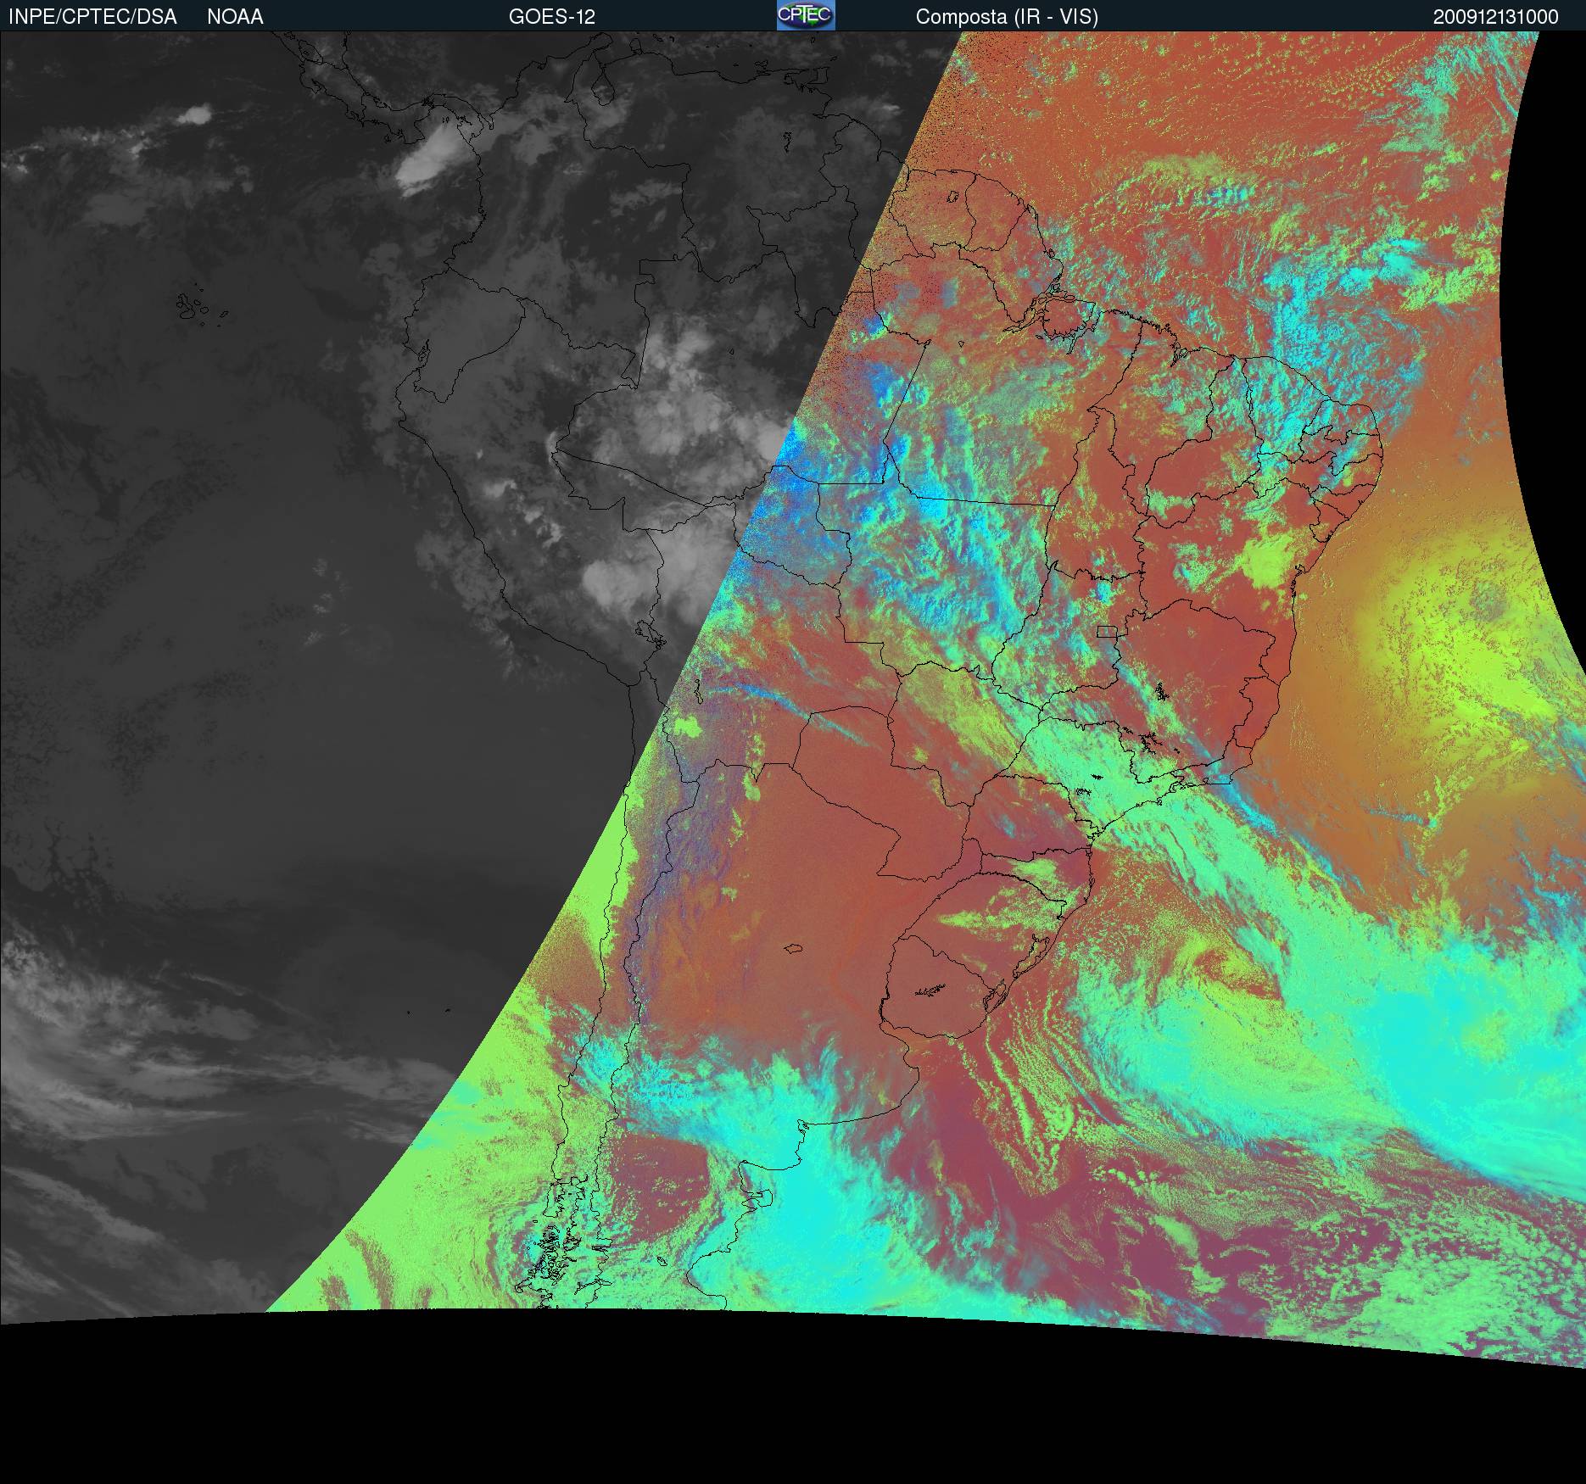The height and width of the screenshot is (1484, 1586).
Task: Click the 200912131000 timestamp
Action: click(1495, 17)
